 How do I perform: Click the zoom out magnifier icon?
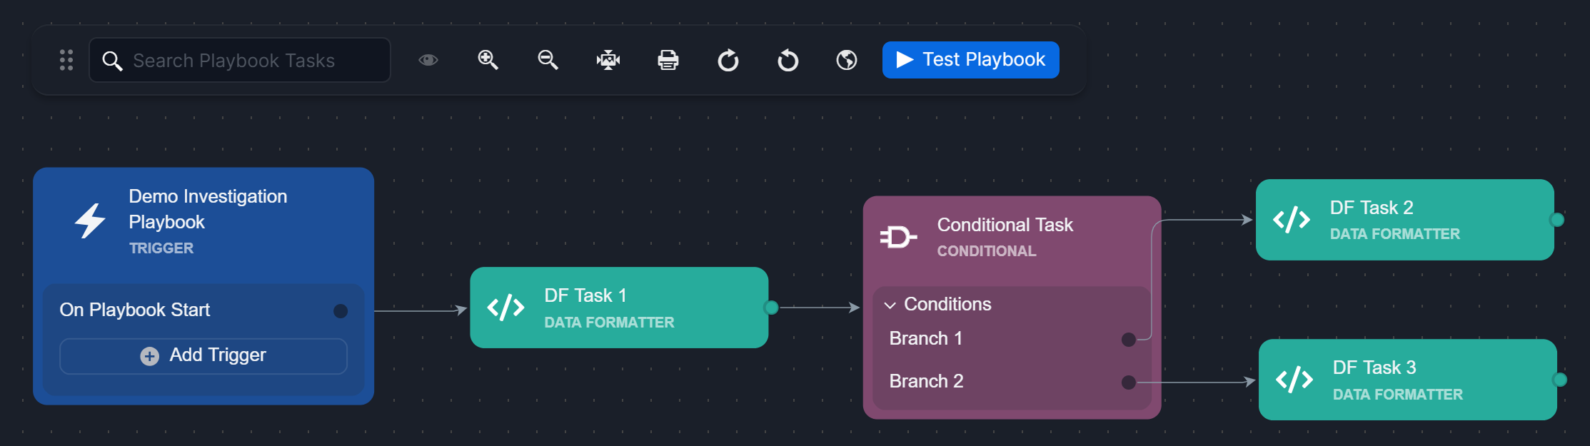click(x=548, y=60)
